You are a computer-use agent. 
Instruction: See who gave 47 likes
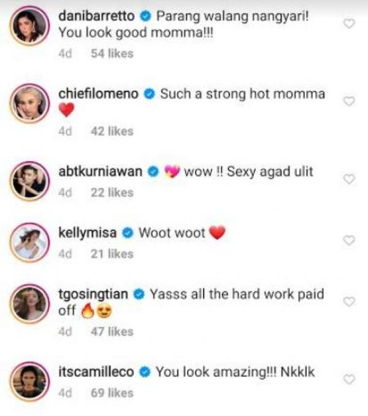pyautogui.click(x=112, y=331)
